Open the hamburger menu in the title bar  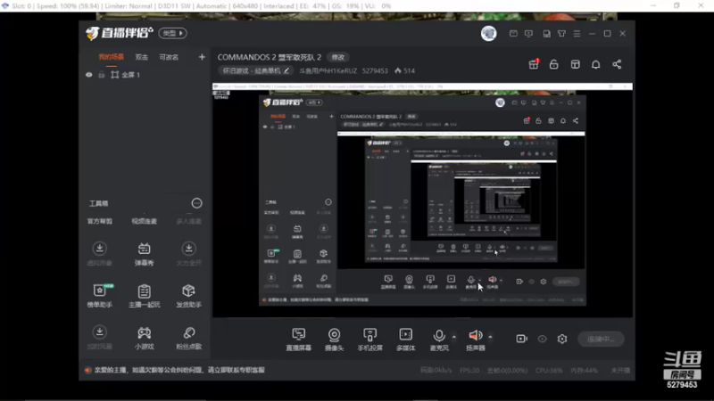[577, 34]
